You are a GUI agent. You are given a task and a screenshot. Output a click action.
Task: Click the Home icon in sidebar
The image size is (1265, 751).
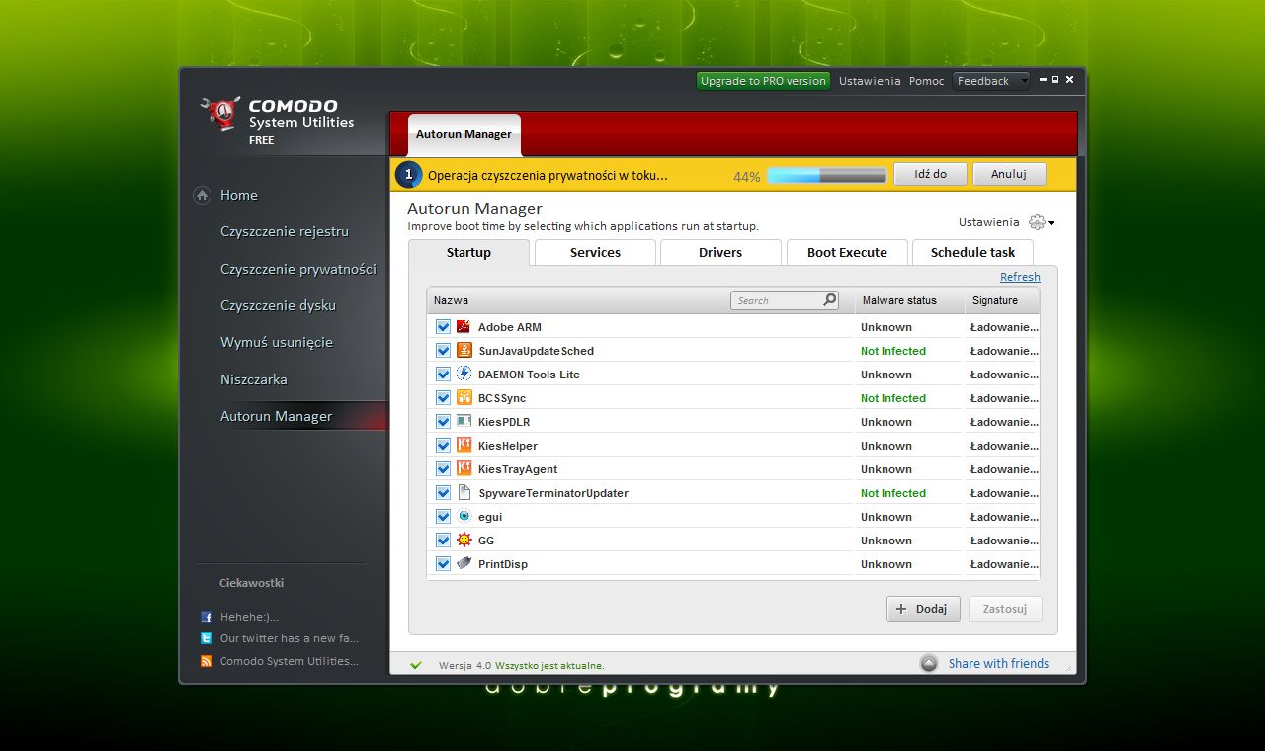click(203, 196)
